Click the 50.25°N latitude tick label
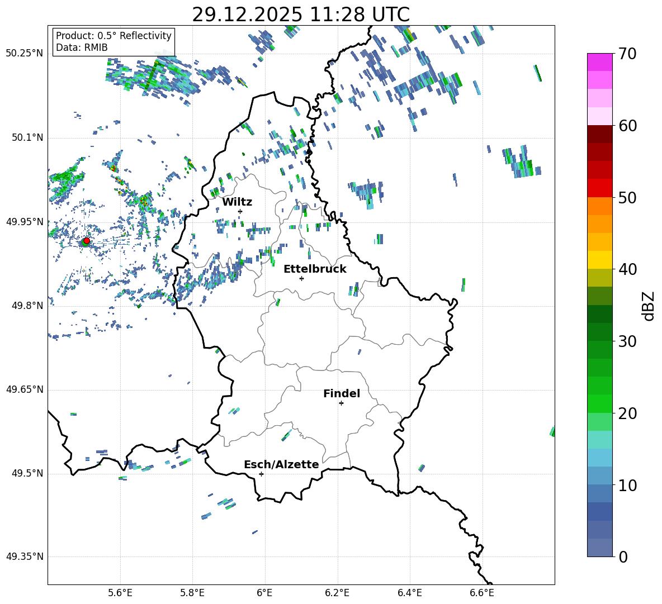662x604 pixels. [x=25, y=54]
